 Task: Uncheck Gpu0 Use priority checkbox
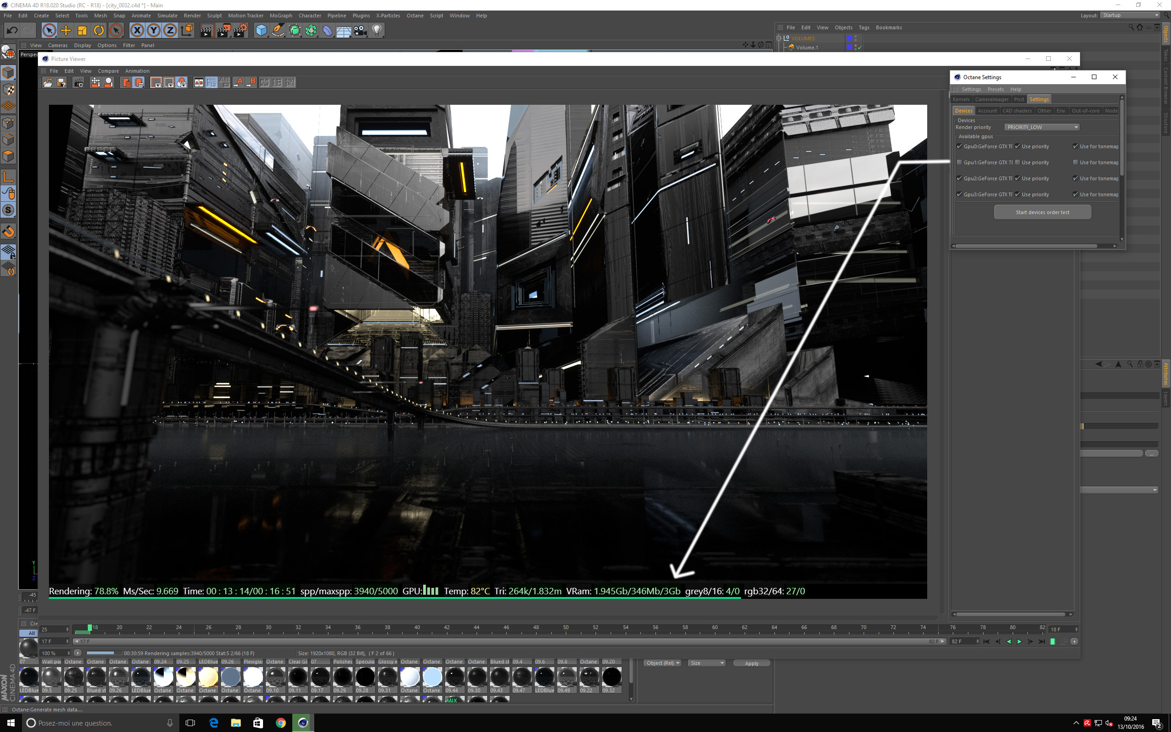click(x=1018, y=146)
